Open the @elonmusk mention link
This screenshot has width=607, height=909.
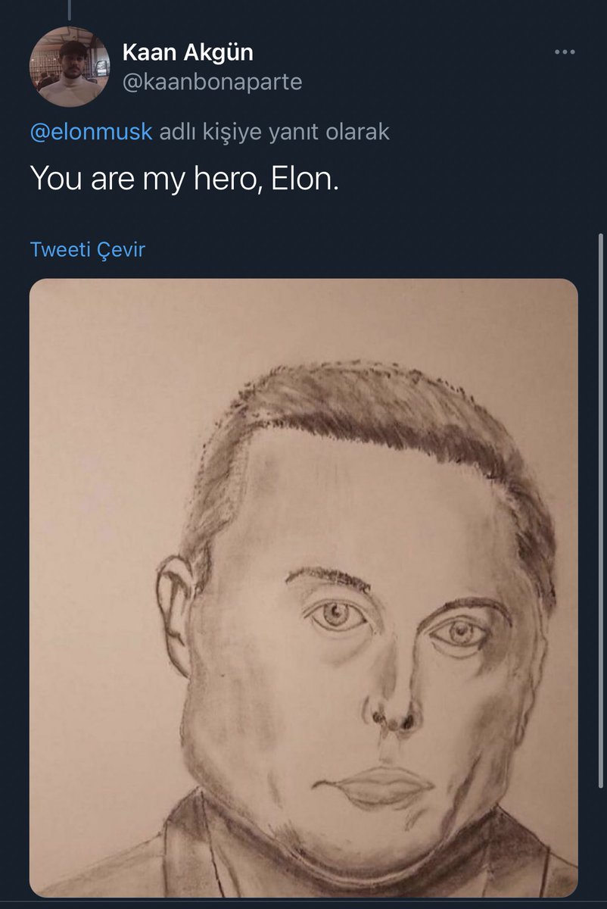(x=91, y=132)
